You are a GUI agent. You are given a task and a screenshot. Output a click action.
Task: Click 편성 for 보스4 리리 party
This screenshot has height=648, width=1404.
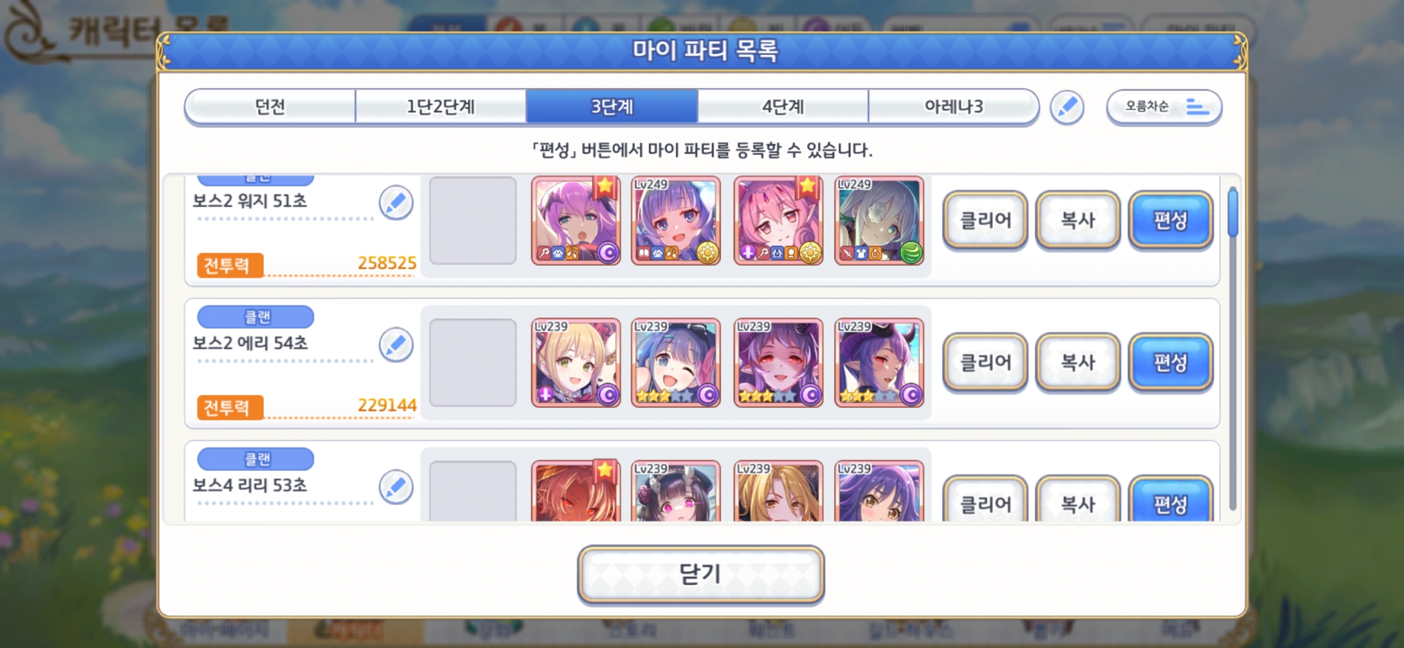pos(1171,500)
